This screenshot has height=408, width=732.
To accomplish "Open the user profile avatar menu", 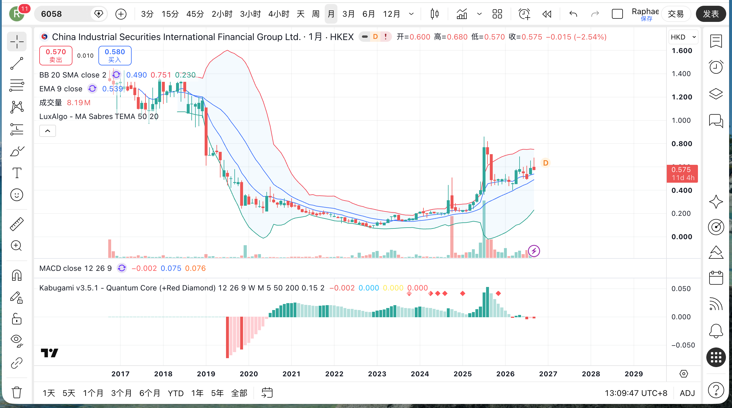I will pyautogui.click(x=17, y=14).
